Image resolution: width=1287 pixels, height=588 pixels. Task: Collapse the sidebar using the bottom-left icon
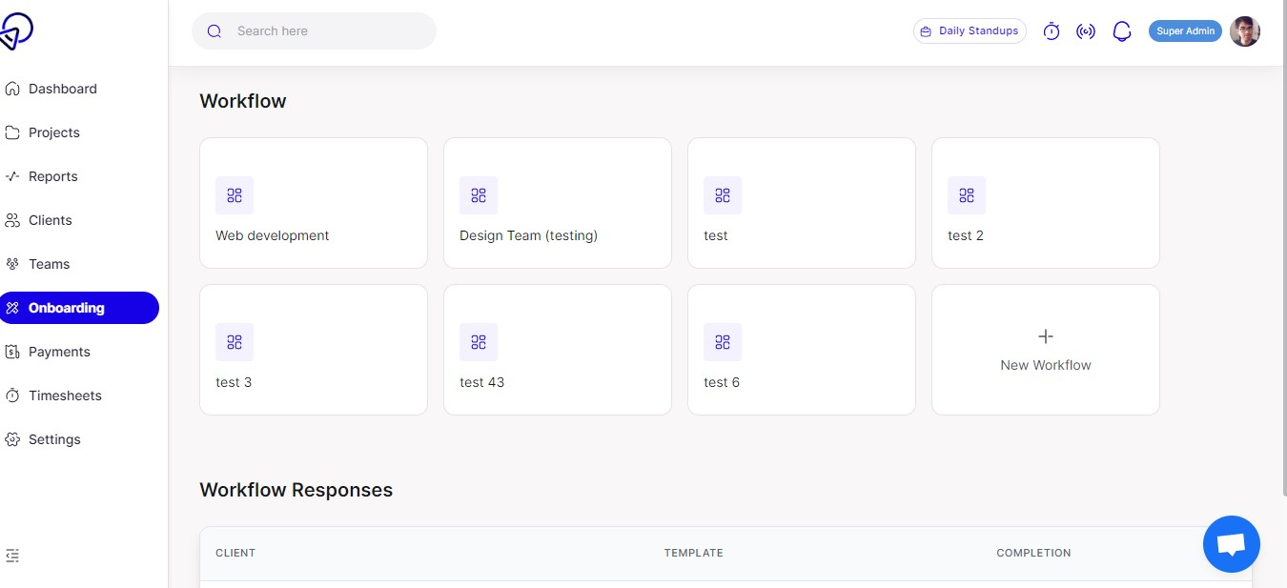[12, 555]
